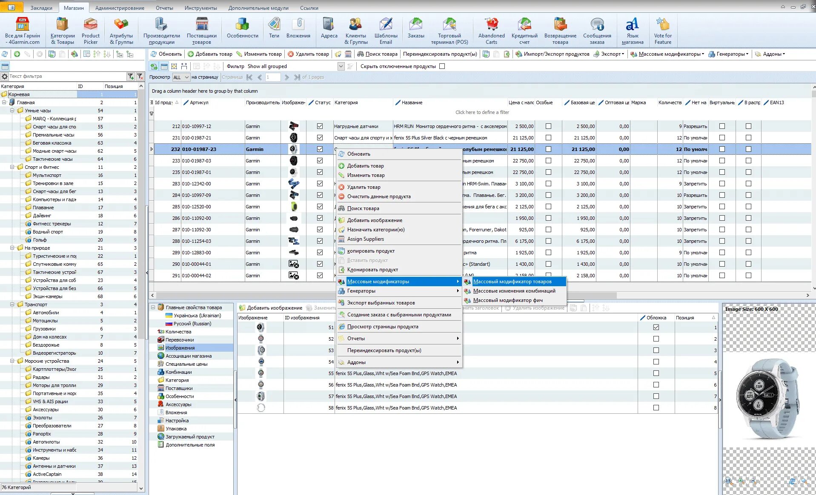Image resolution: width=816 pixels, height=495 pixels.
Task: Click Обновить toolbar button
Action: (x=166, y=54)
